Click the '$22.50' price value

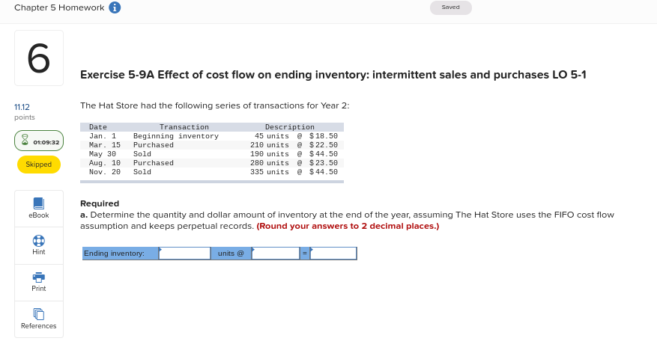pyautogui.click(x=324, y=145)
